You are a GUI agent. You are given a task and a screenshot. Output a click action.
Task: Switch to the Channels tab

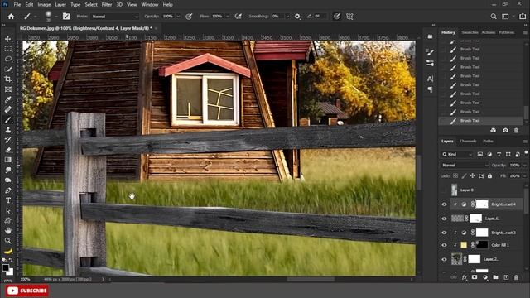click(x=468, y=142)
